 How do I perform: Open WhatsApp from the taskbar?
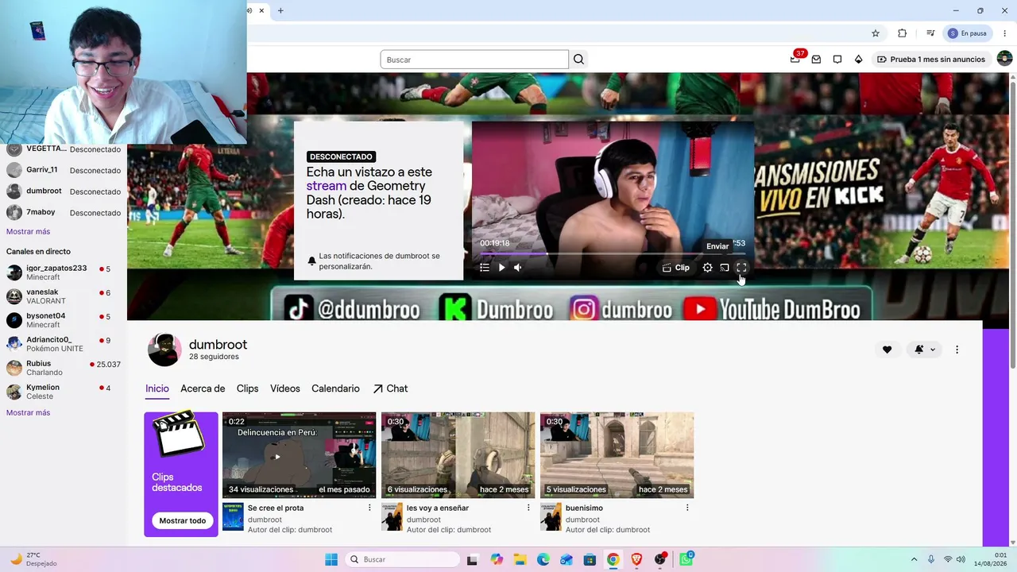point(686,559)
